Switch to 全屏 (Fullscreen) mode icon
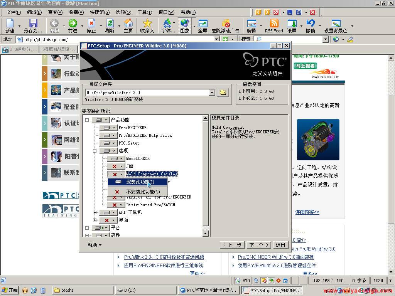Image resolution: width=395 pixels, height=296 pixels. pos(203,26)
